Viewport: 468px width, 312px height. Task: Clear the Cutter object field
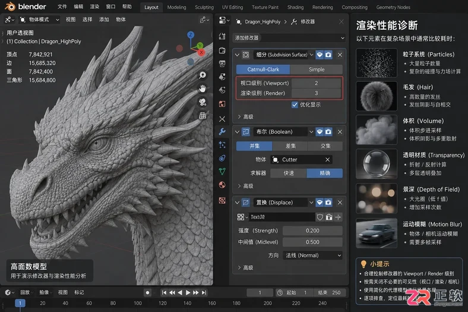coord(327,160)
